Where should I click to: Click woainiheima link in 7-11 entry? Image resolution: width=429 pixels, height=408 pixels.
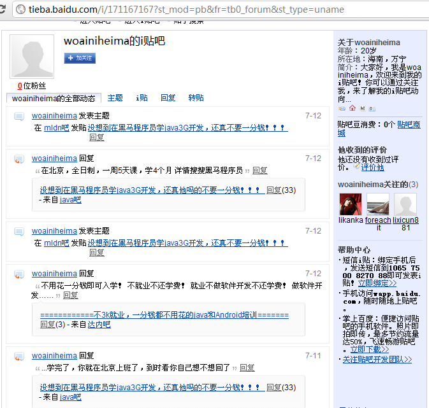click(54, 356)
